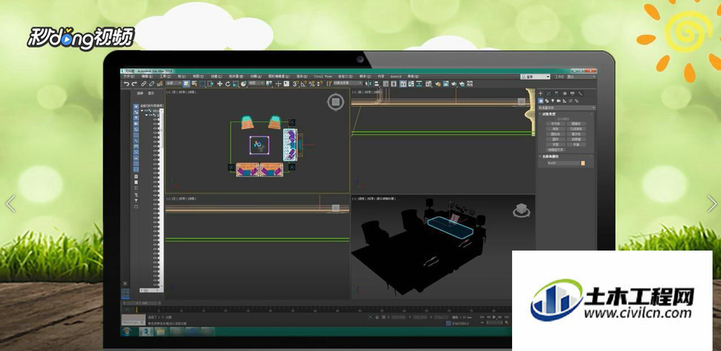
Task: Click the 长方体 box primitive button
Action: pos(556,124)
